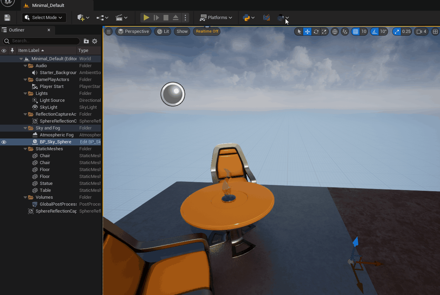Activate the rotate tool

tap(316, 32)
